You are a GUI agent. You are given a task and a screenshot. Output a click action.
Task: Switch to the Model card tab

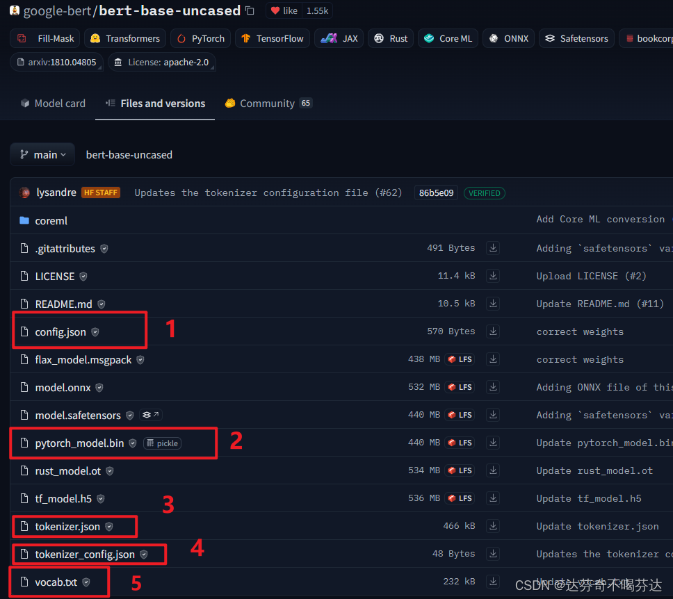tap(53, 104)
